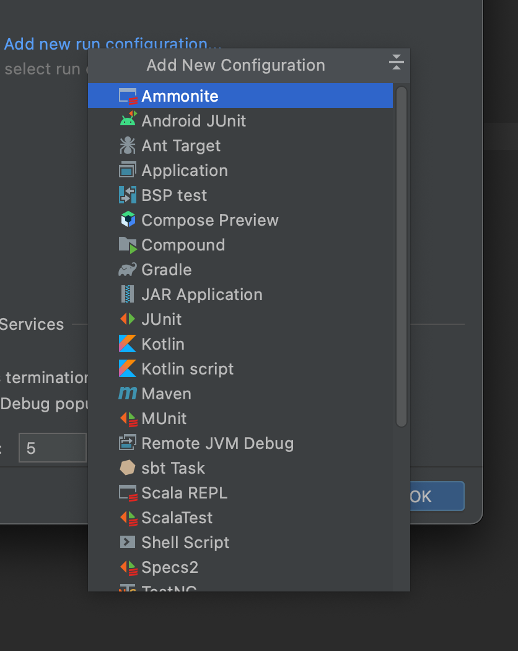The width and height of the screenshot is (518, 651).
Task: Click the sbt Task hexagon icon
Action: pyautogui.click(x=128, y=468)
